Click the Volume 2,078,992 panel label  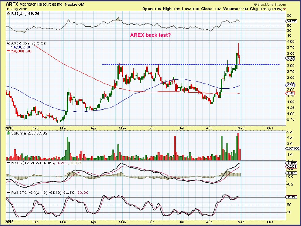[29, 133]
